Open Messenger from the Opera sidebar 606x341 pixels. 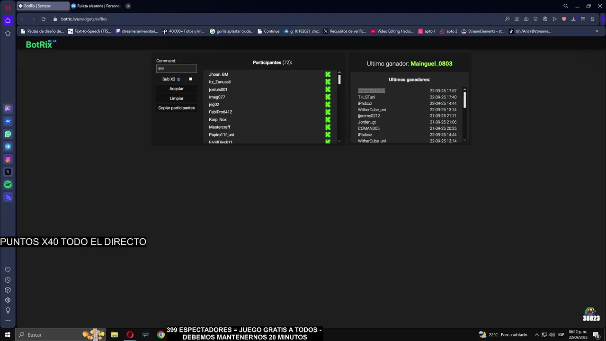pyautogui.click(x=8, y=121)
